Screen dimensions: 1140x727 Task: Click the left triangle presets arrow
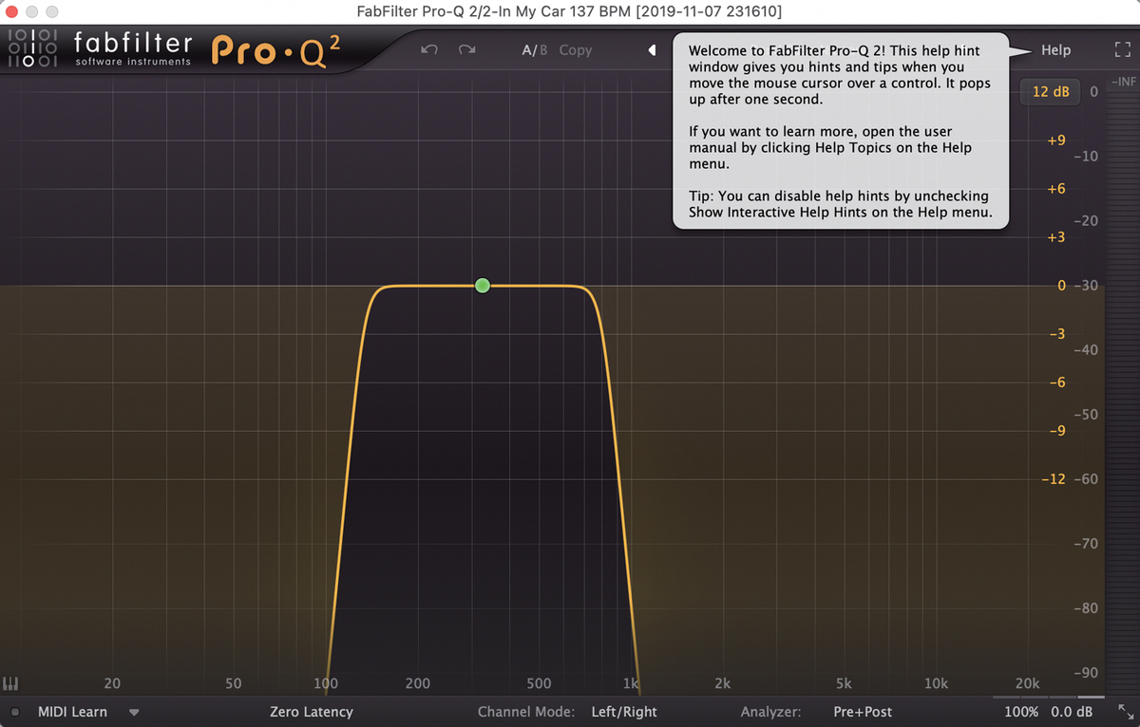coord(653,50)
